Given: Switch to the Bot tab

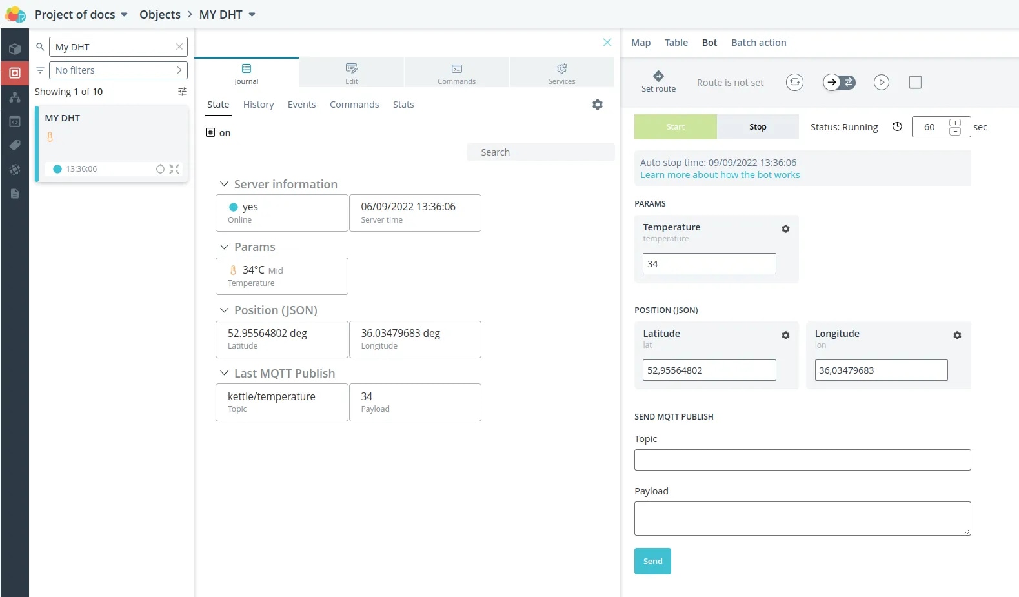Looking at the screenshot, I should 709,43.
